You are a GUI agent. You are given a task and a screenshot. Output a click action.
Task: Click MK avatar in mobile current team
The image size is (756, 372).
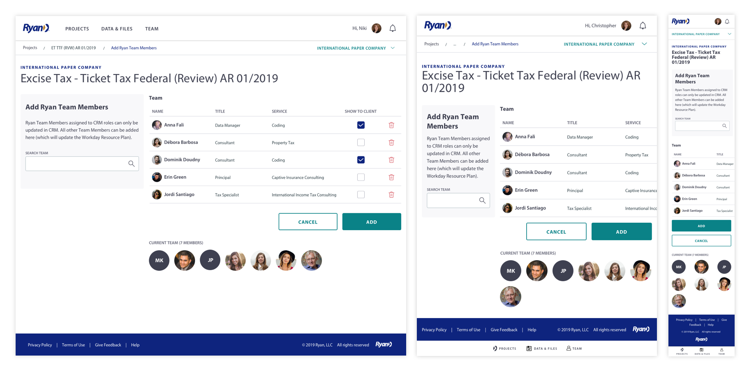pos(679,267)
